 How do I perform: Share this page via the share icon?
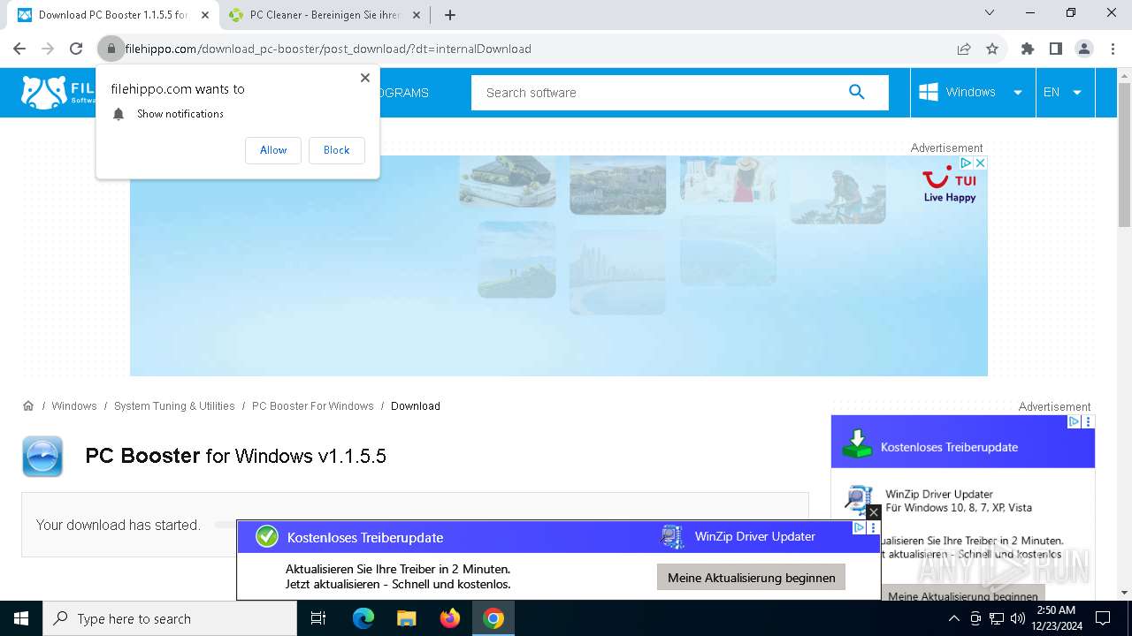tap(964, 49)
